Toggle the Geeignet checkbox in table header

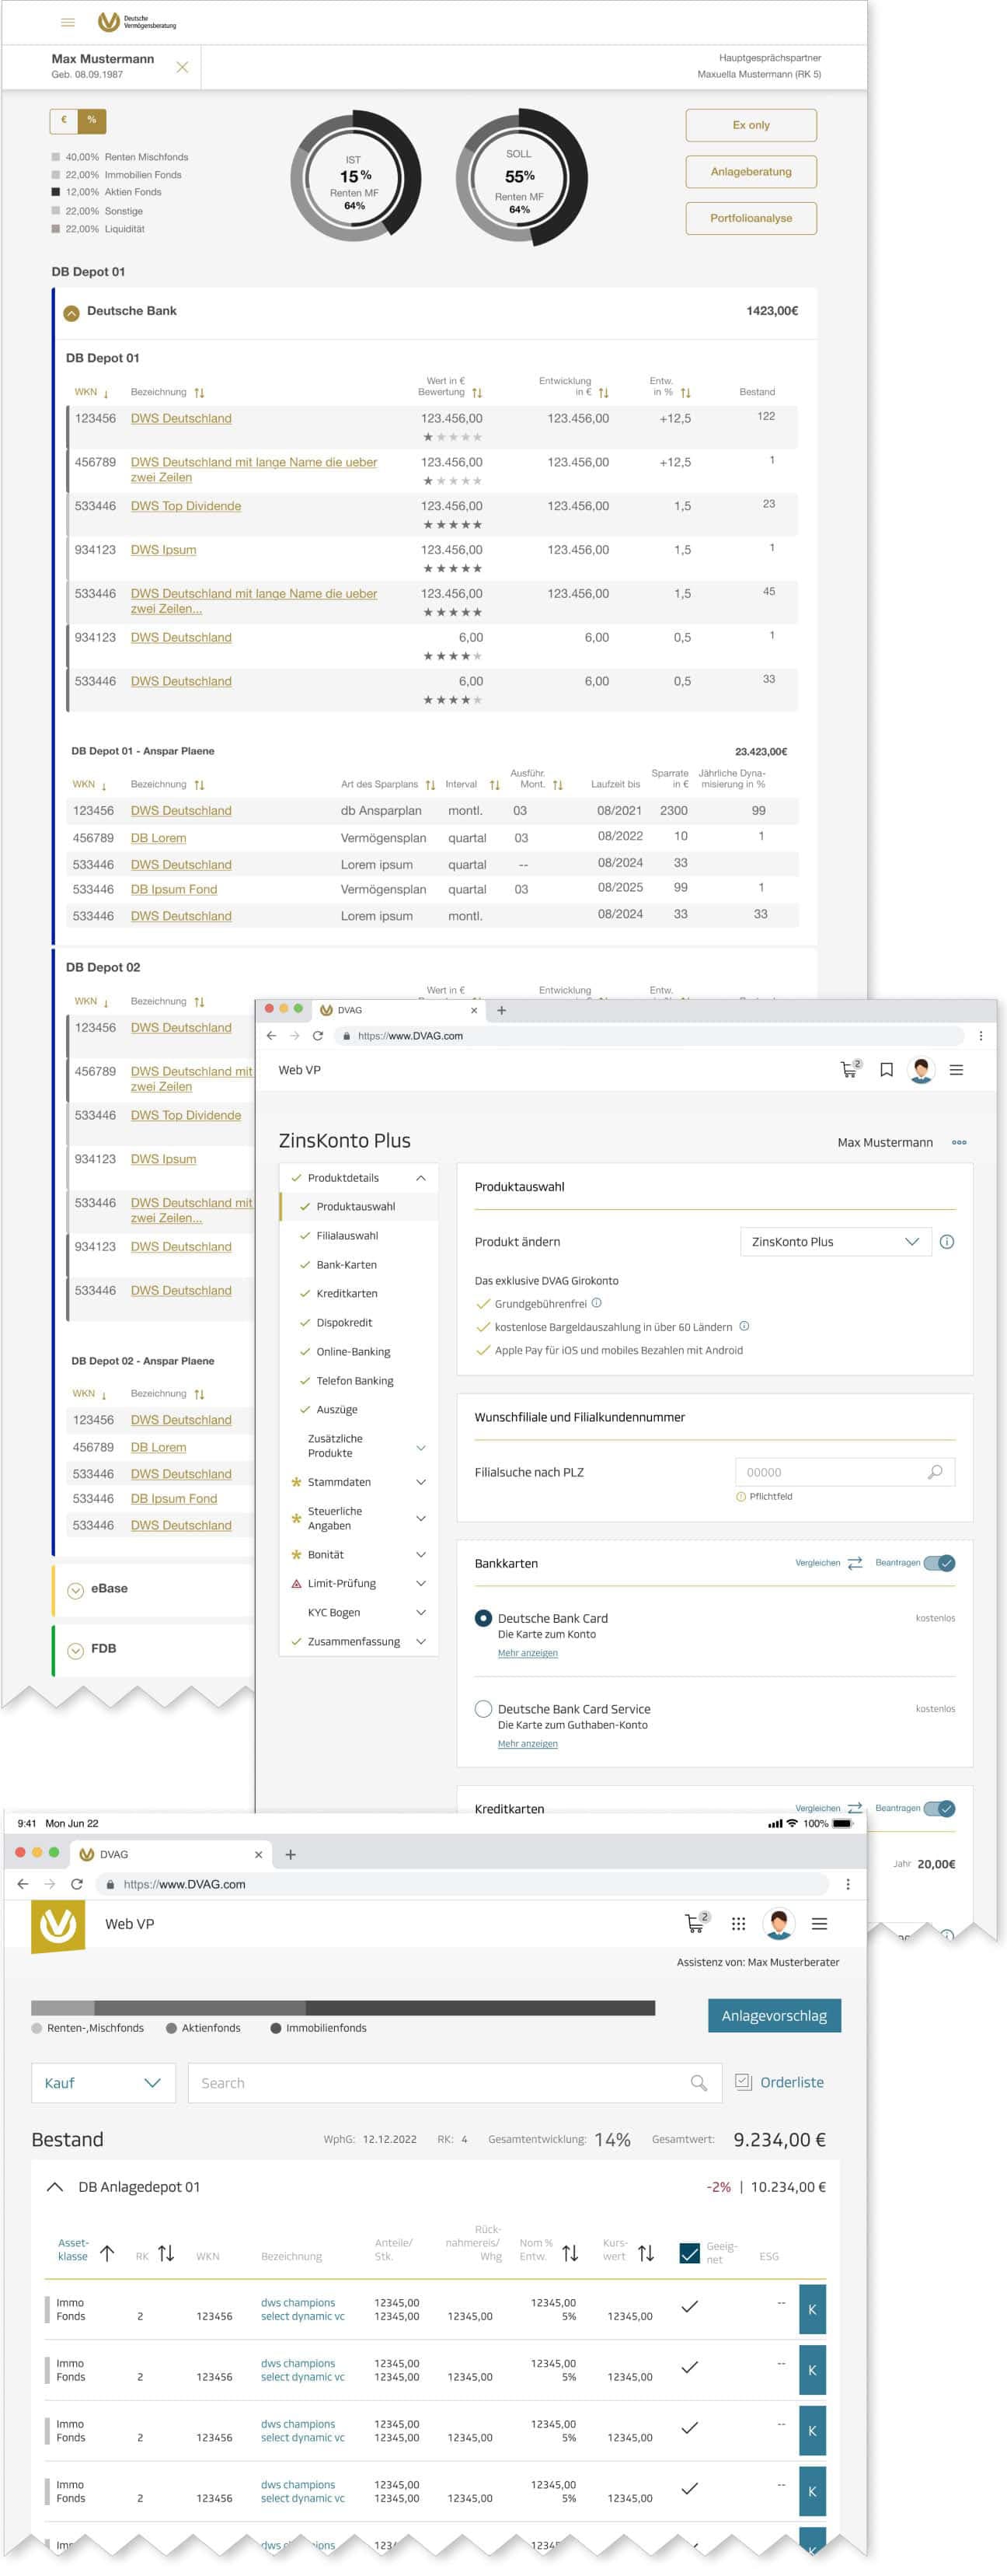coord(688,2252)
